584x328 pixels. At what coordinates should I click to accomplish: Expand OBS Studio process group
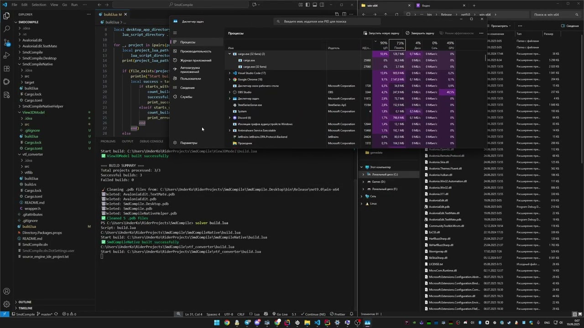click(x=229, y=92)
